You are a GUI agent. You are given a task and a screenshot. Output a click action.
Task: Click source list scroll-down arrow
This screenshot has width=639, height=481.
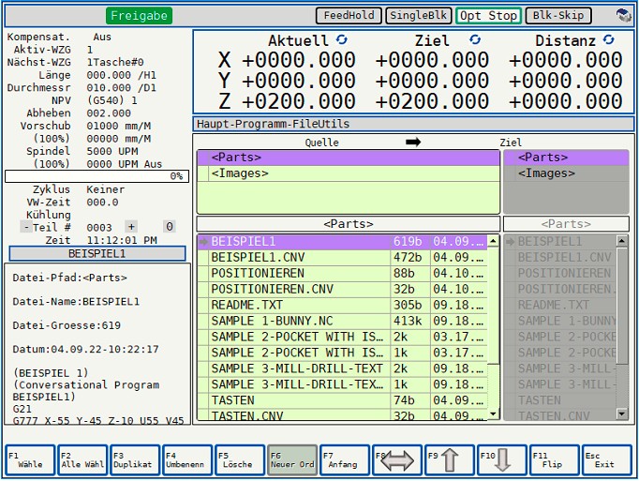coord(493,414)
